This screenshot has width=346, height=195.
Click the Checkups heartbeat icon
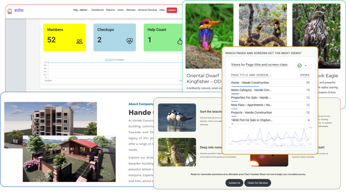coord(130,41)
